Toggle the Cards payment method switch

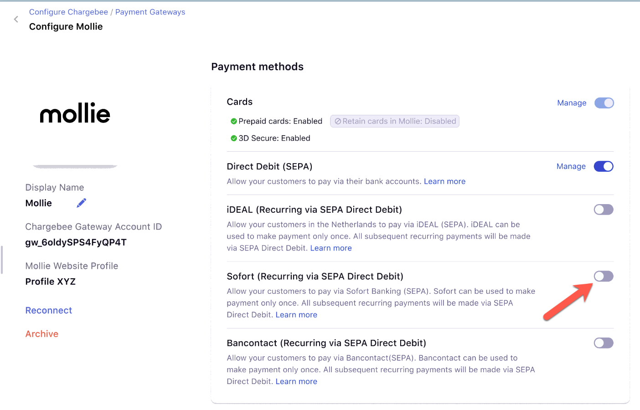(x=604, y=103)
